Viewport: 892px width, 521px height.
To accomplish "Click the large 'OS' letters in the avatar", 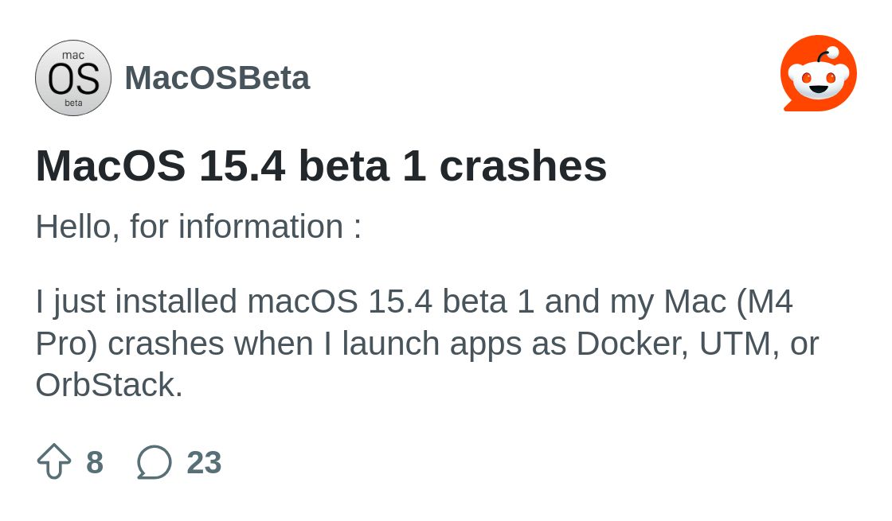I will click(x=73, y=79).
